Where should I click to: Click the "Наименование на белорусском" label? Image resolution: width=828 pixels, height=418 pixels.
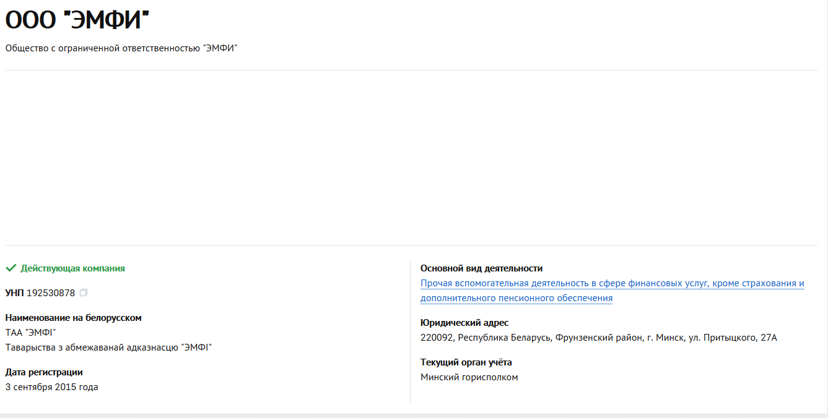(73, 318)
